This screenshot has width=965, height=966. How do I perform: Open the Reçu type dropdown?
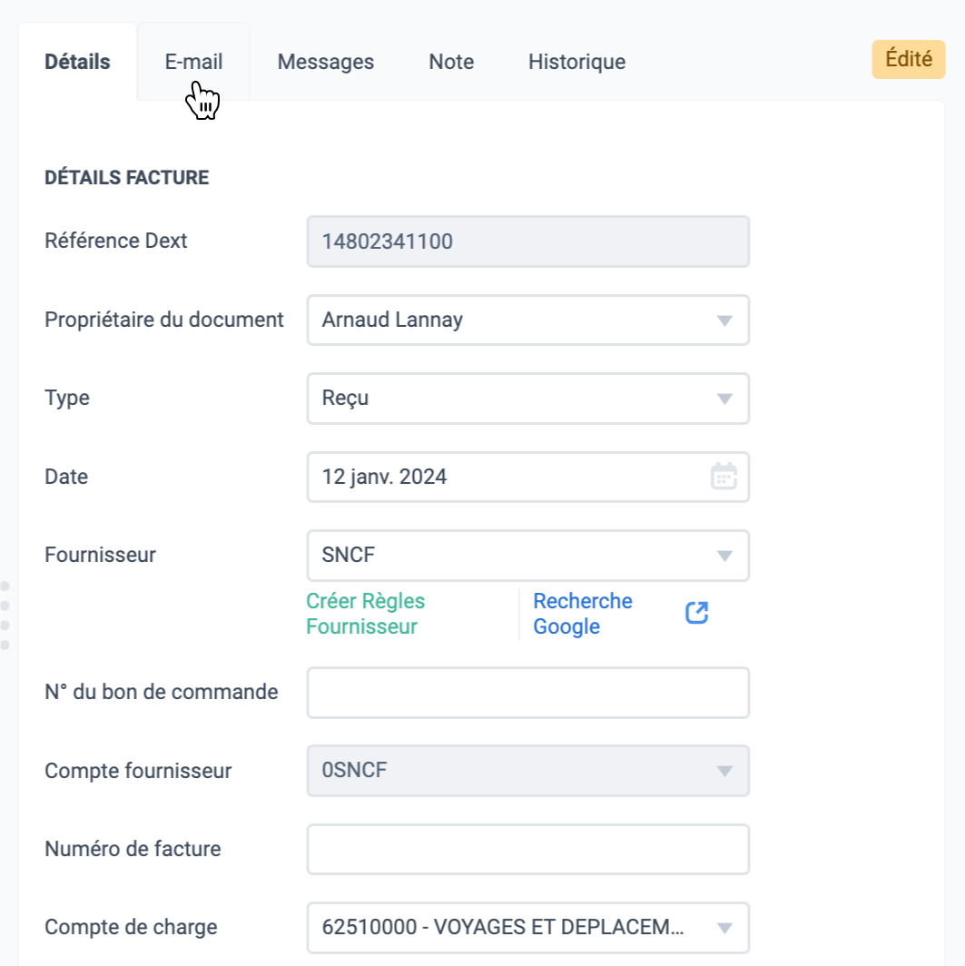coord(527,398)
